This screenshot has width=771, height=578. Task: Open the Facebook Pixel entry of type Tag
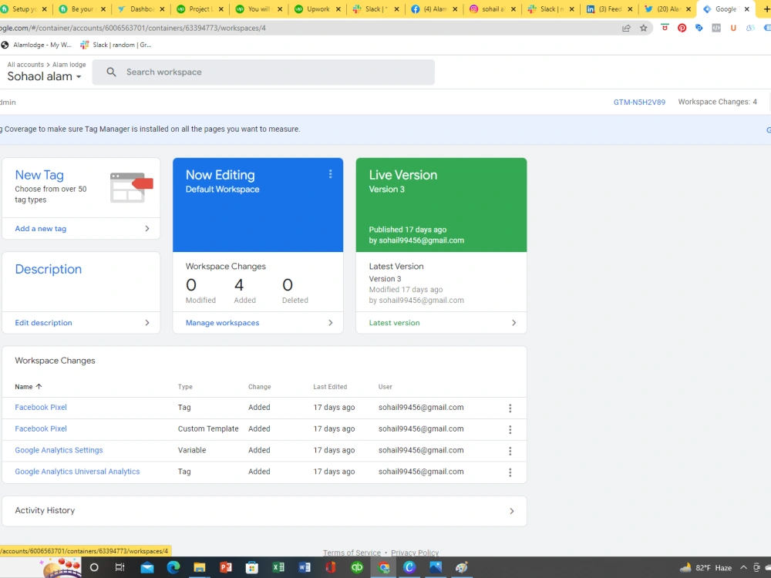[41, 407]
